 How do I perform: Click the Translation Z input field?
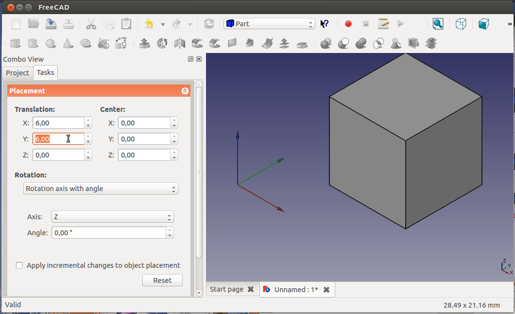[58, 155]
